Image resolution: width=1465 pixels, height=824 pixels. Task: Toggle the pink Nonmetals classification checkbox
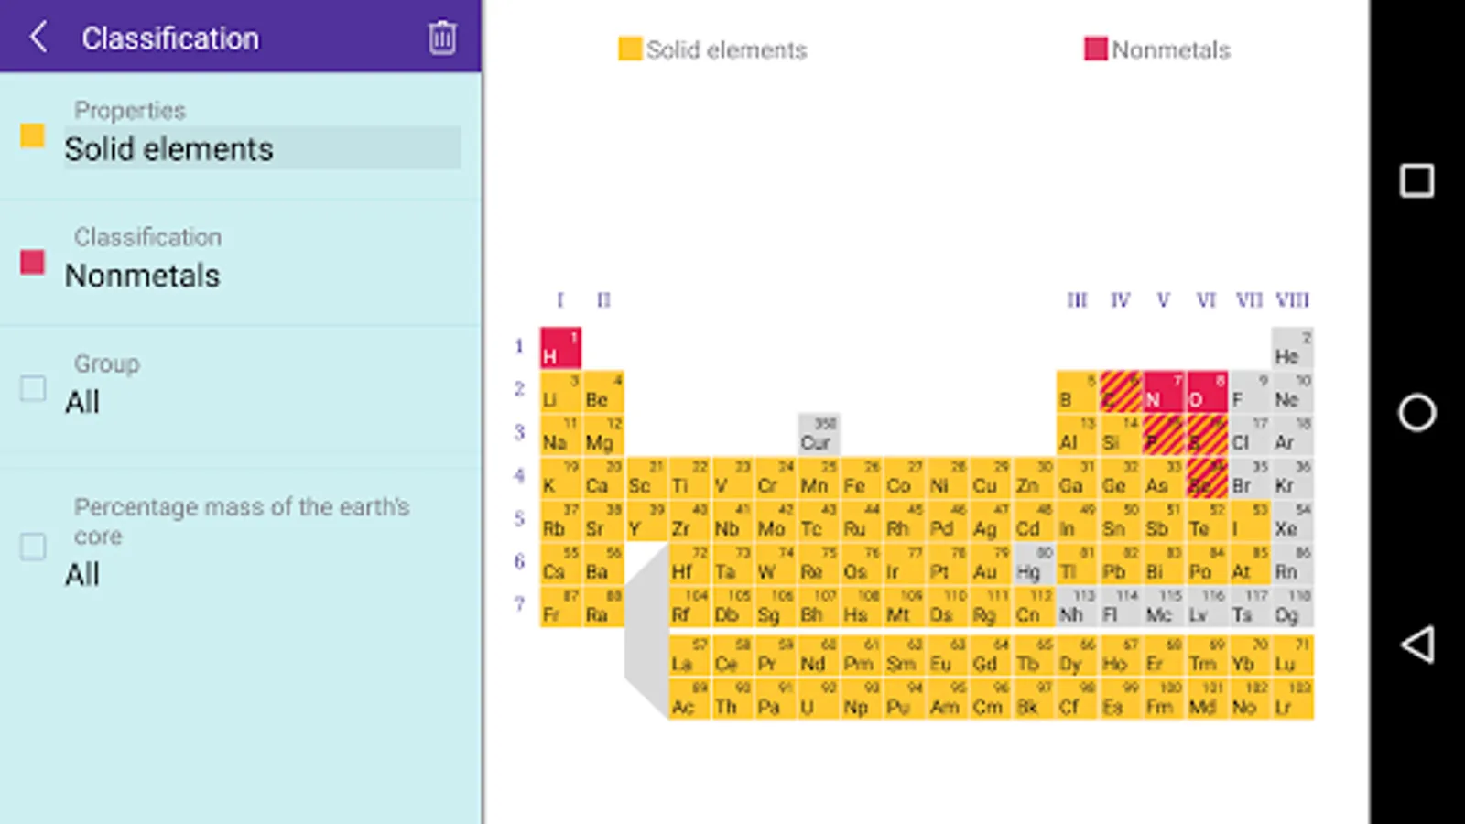pyautogui.click(x=33, y=263)
